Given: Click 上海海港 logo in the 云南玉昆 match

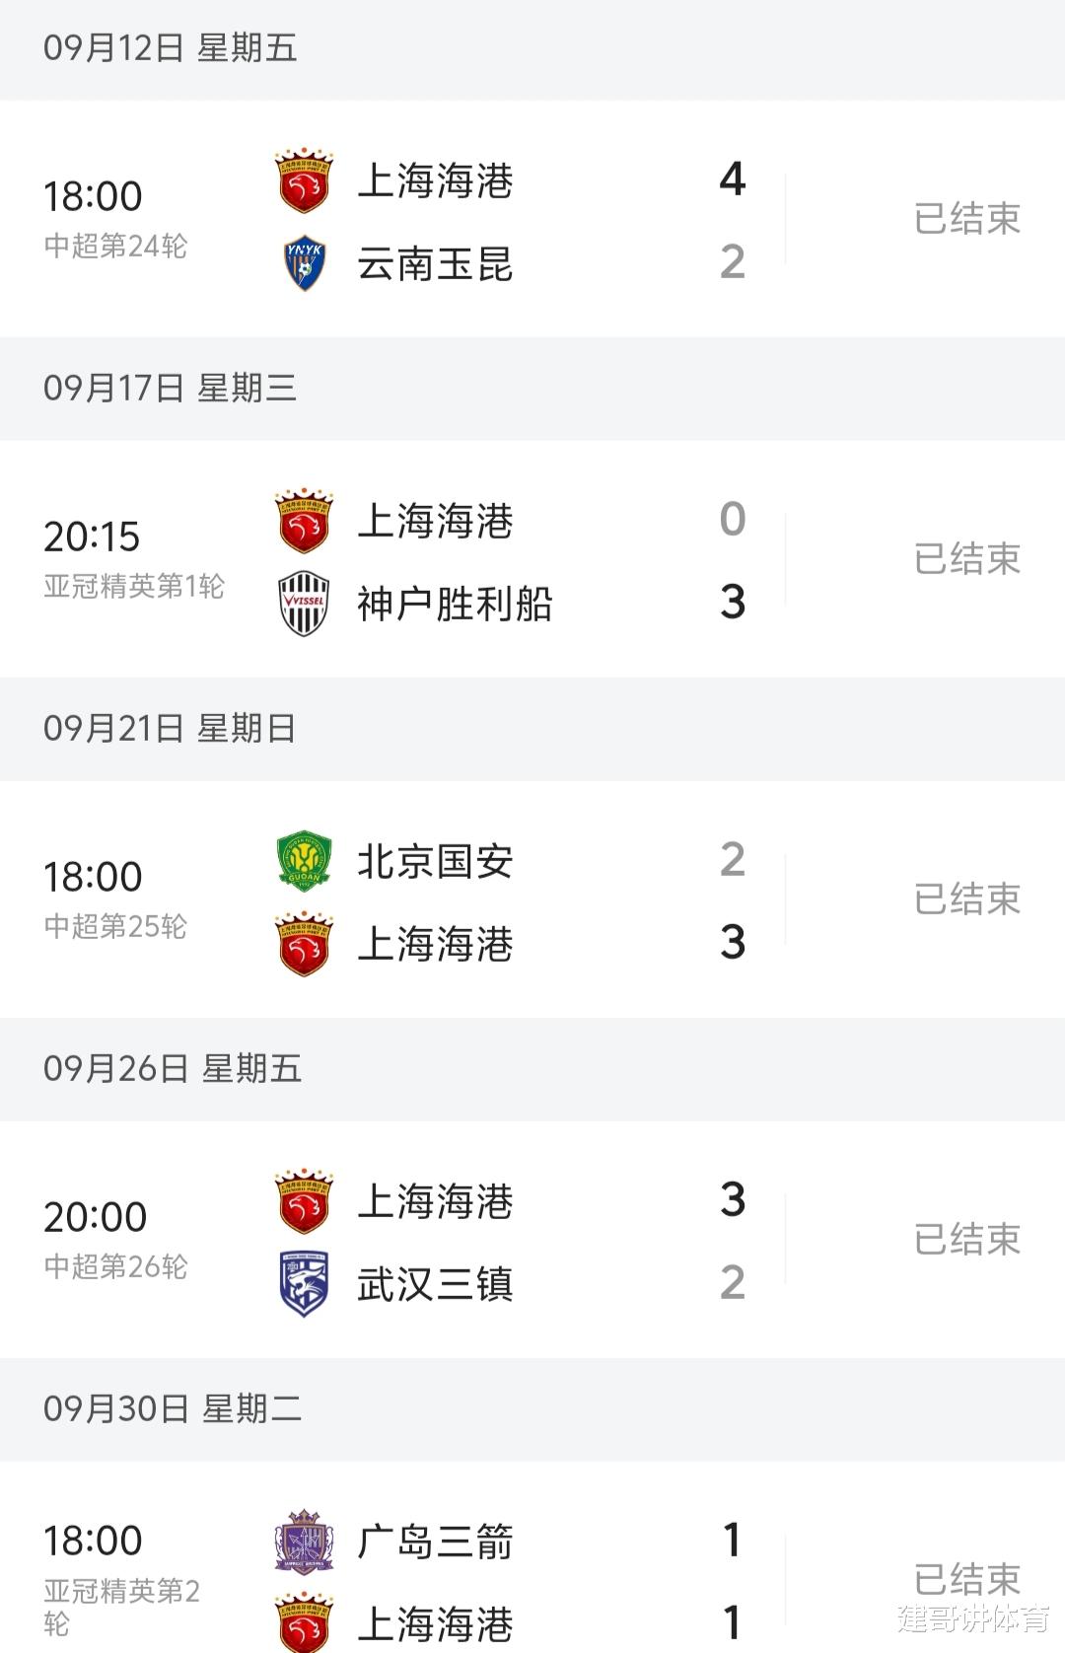Looking at the screenshot, I should pos(304,181).
